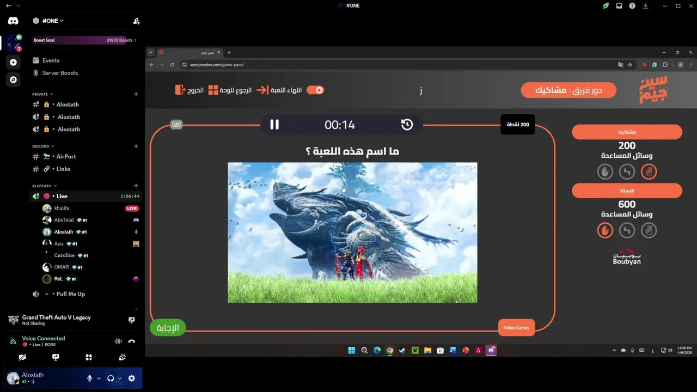
Task: Open the soundboard icon in voice controls
Action: pos(122,357)
